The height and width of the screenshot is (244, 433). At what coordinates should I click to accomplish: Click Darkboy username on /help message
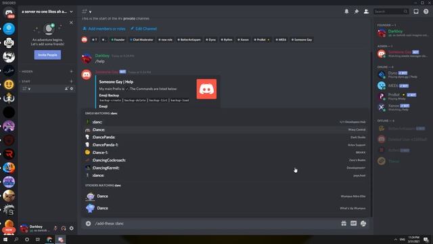(102, 56)
